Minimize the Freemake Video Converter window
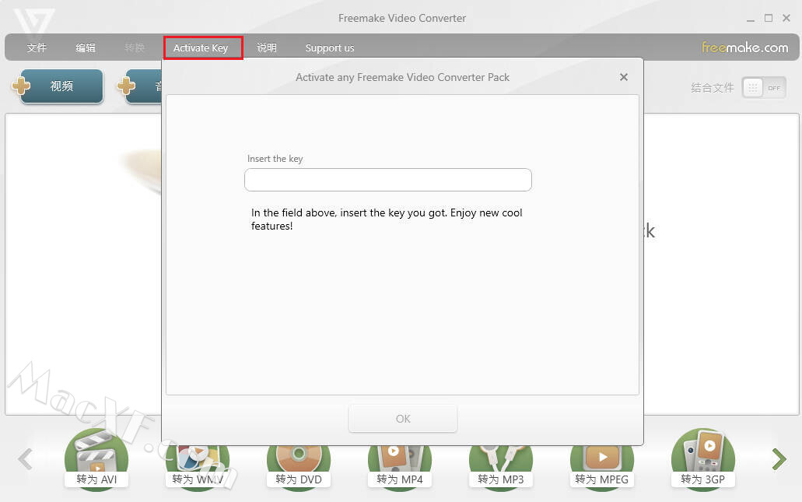The image size is (802, 502). point(751,19)
